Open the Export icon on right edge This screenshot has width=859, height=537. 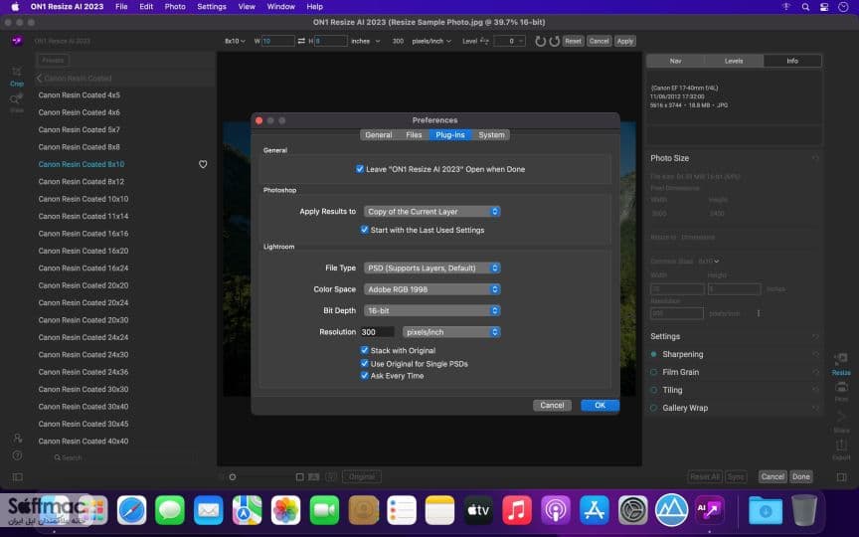coord(841,449)
